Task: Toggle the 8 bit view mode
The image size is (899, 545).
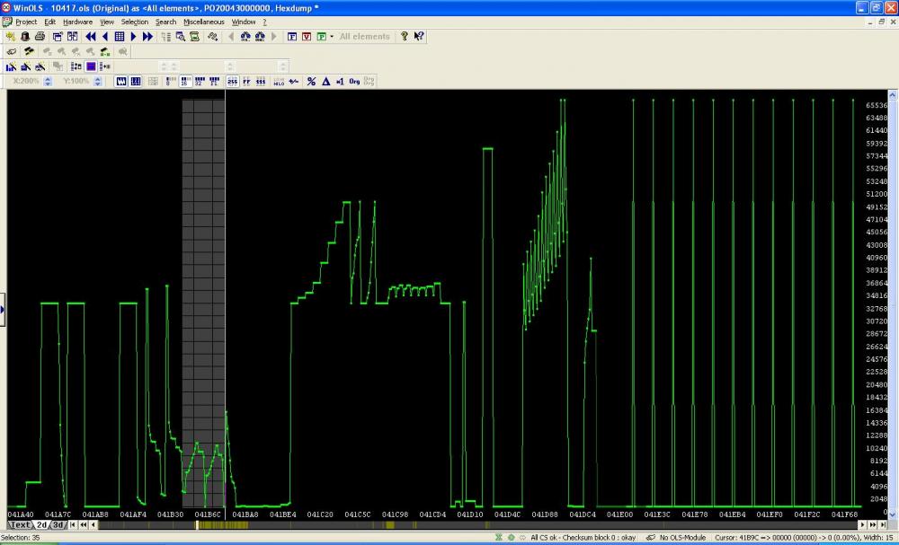Action: 169,81
